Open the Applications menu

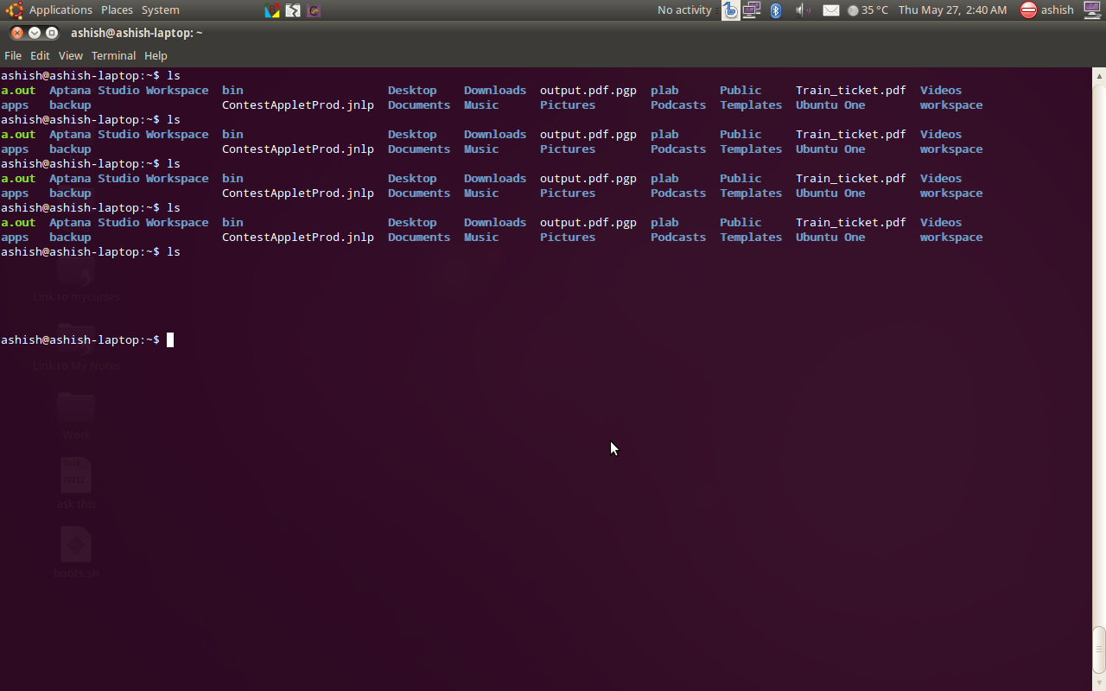click(60, 10)
